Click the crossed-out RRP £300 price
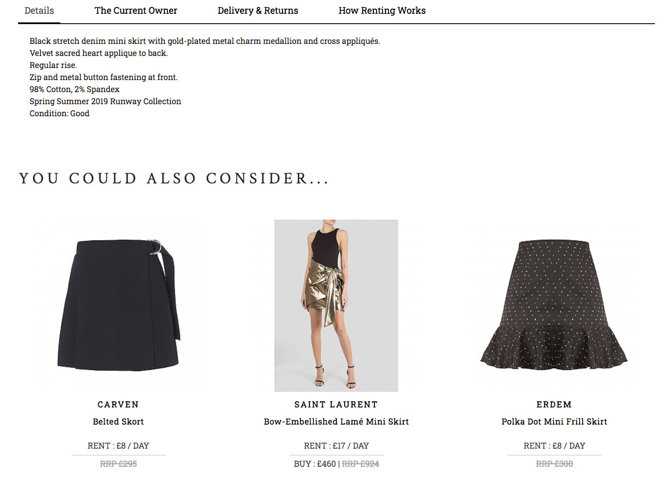This screenshot has width=667, height=484. [554, 464]
